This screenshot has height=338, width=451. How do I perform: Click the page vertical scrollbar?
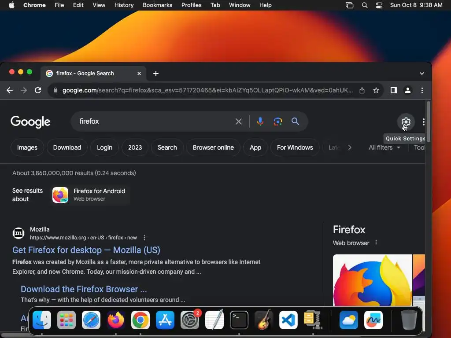pos(429,122)
